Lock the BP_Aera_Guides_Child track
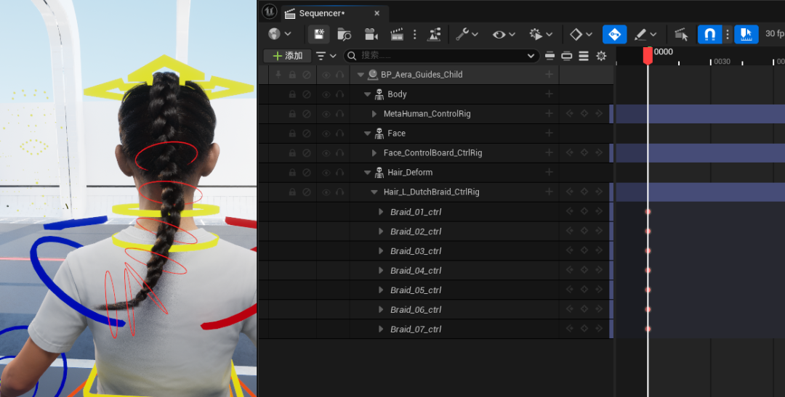785x397 pixels. (292, 75)
